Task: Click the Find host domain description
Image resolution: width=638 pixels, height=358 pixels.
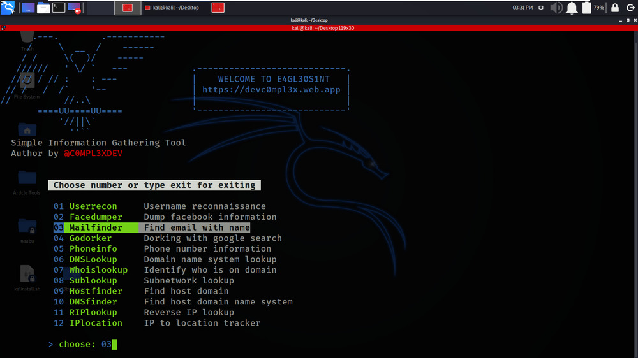Action: pyautogui.click(x=186, y=291)
